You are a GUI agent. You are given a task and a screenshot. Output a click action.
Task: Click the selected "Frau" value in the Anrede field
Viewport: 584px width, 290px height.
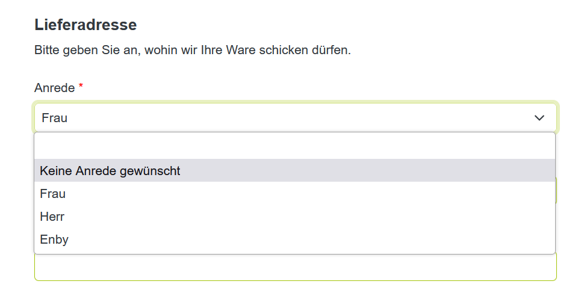click(55, 118)
